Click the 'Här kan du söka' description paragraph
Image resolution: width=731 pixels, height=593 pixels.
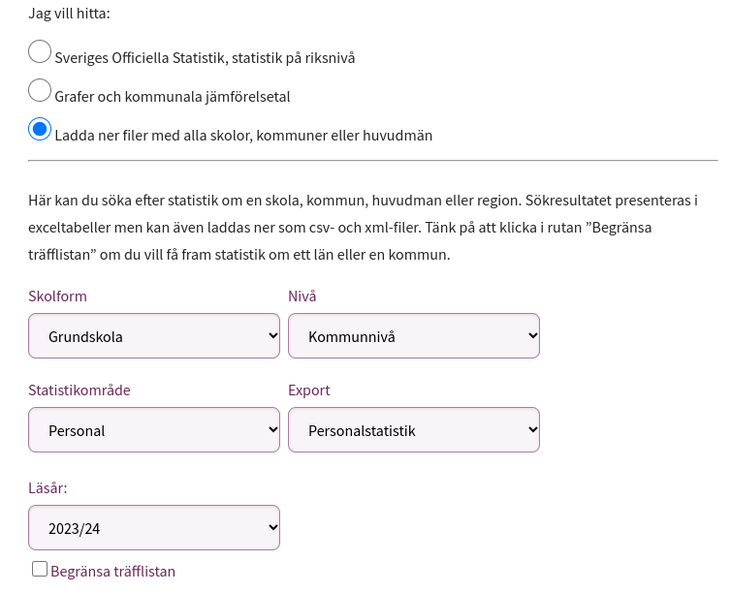[x=363, y=228]
